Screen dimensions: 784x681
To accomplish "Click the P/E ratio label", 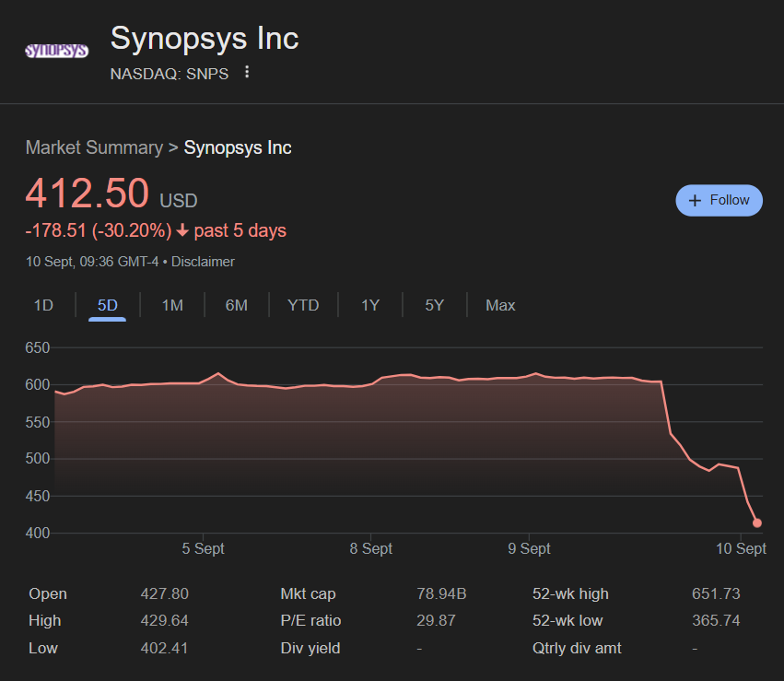I will click(311, 620).
